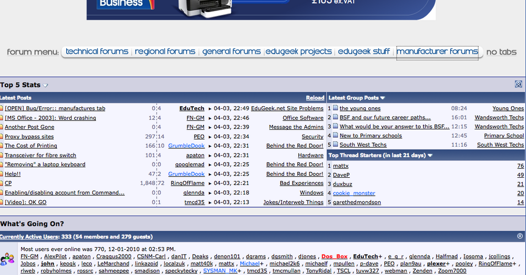Open the edugeek projects tab

299,52
